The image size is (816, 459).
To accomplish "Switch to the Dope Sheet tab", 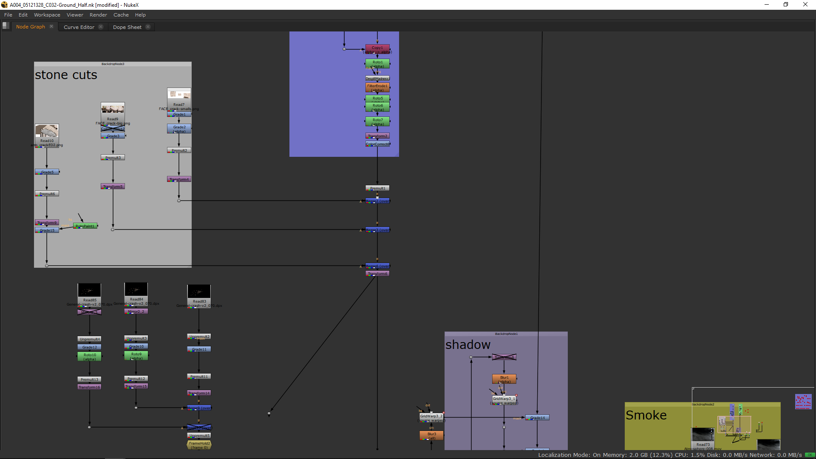I will click(x=127, y=27).
